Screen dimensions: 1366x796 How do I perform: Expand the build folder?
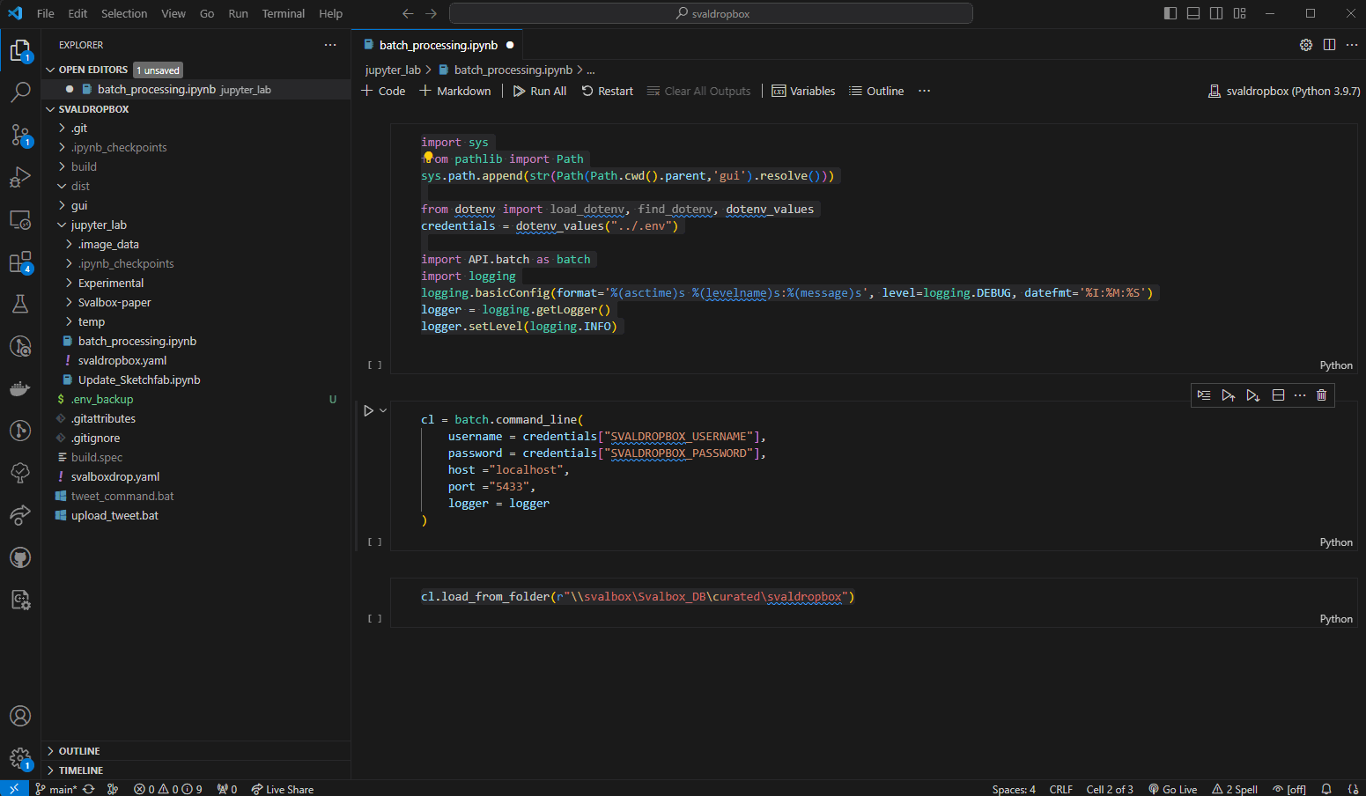point(62,167)
